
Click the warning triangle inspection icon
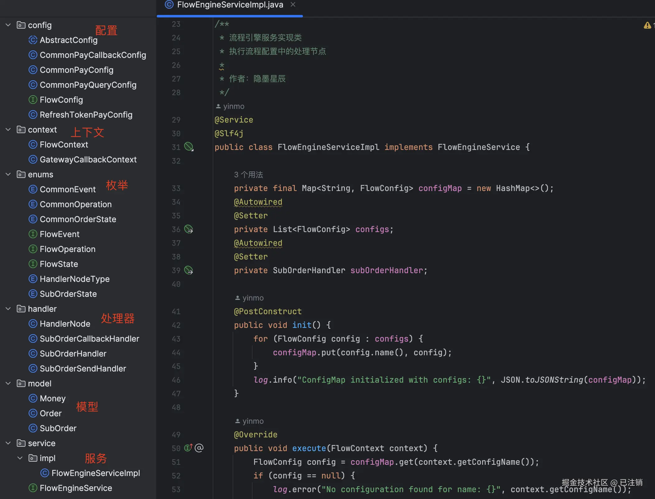pyautogui.click(x=647, y=26)
